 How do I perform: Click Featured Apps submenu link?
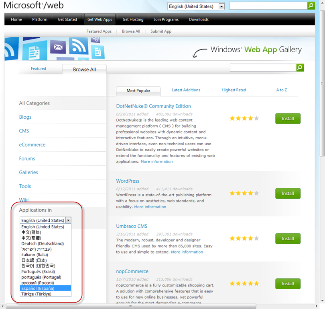[x=99, y=31]
